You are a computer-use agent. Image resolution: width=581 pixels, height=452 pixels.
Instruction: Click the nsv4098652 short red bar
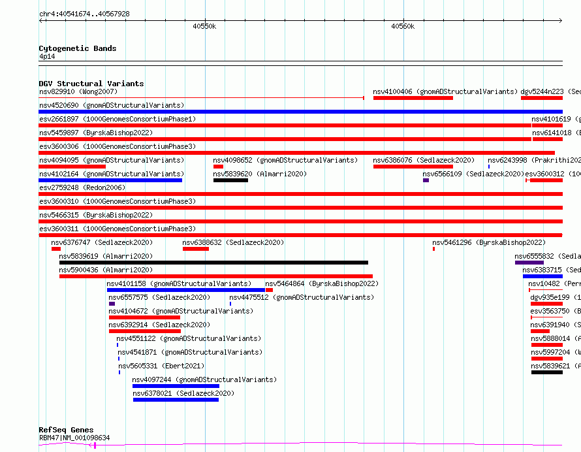tap(218, 167)
